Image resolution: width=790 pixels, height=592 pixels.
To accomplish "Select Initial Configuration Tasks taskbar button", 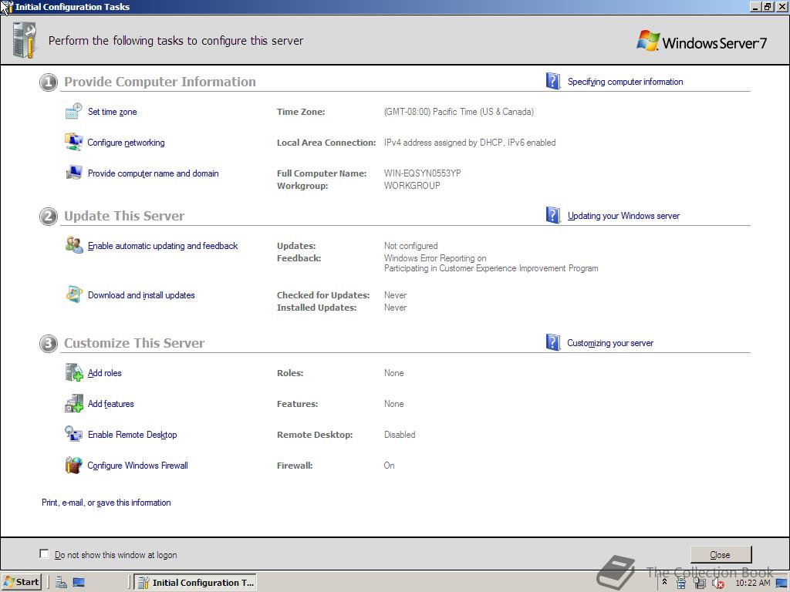I will tap(197, 583).
